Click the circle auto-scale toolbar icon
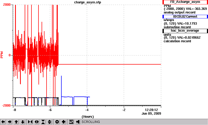This screenshot has height=125, width=208. (x=57, y=122)
